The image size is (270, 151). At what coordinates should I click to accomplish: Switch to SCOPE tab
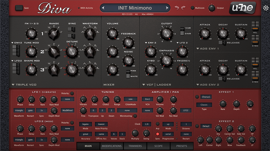click(x=158, y=146)
